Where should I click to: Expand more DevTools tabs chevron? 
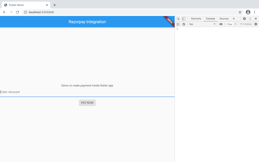click(234, 19)
